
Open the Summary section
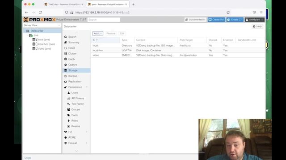click(76, 43)
